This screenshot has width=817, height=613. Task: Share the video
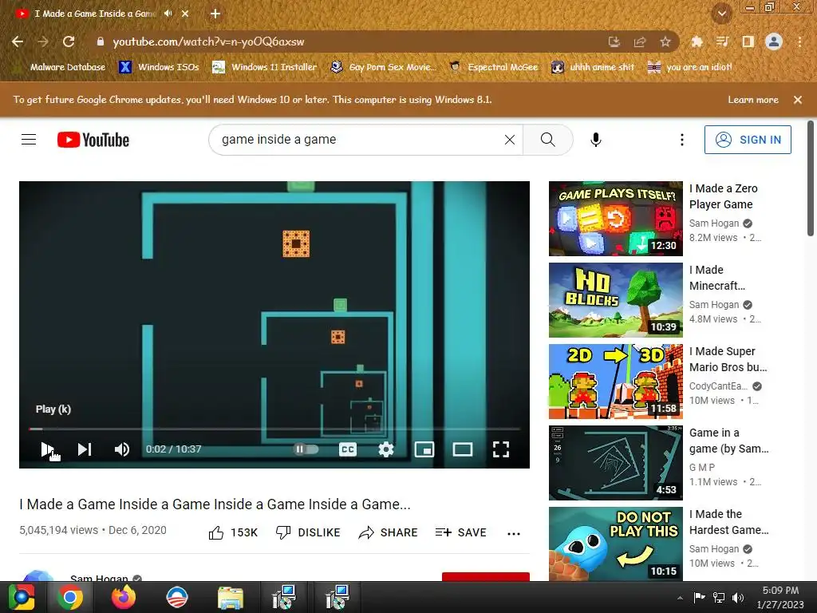click(x=389, y=532)
